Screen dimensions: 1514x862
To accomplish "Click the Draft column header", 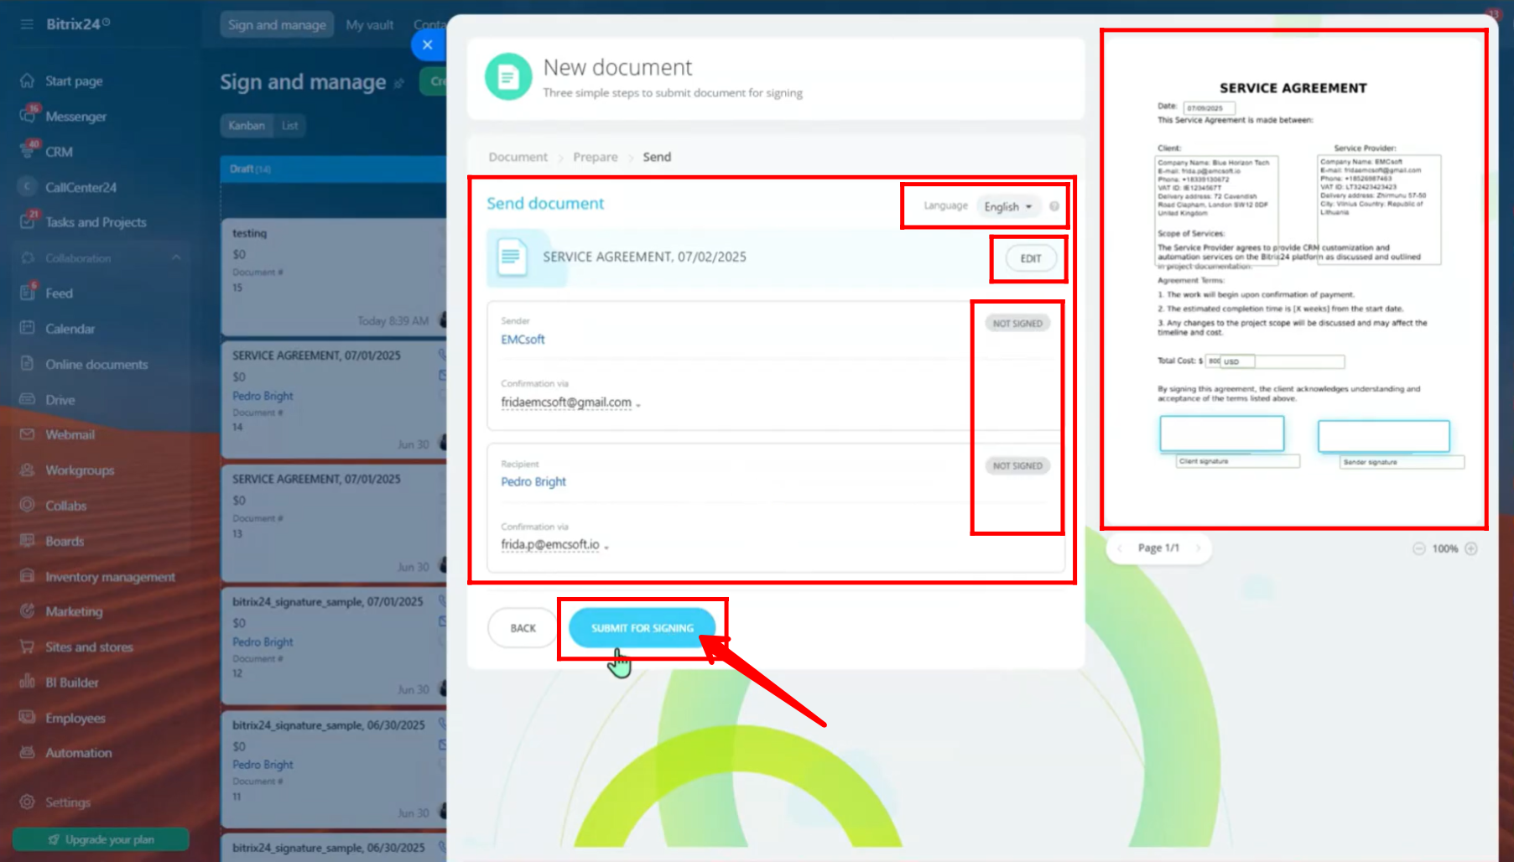I will point(333,169).
